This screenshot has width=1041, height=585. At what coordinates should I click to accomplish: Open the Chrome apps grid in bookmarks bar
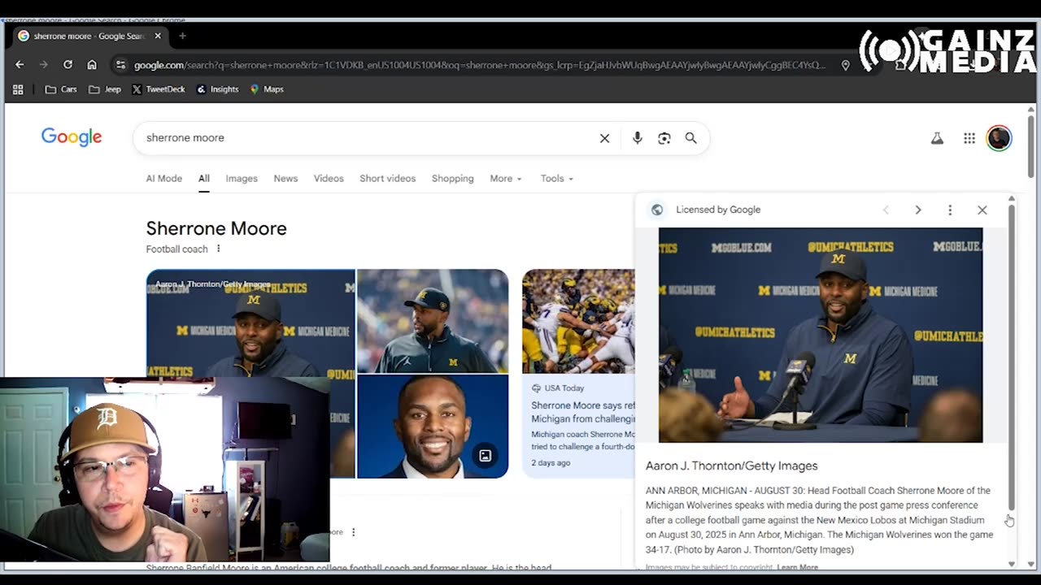tap(18, 89)
